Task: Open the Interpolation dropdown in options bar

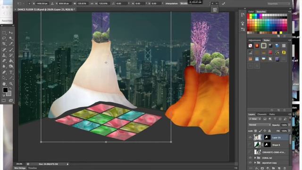Action: pos(184,3)
